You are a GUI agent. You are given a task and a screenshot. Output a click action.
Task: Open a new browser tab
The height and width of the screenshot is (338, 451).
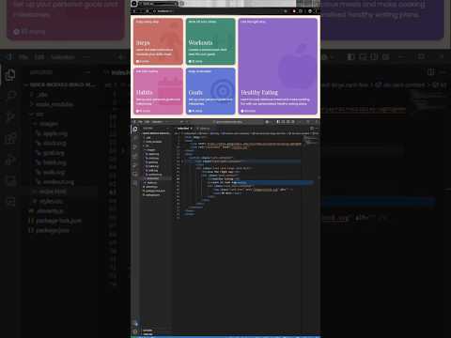[182, 4]
